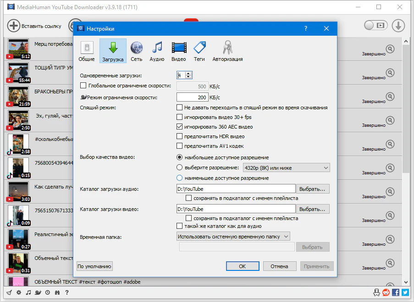Click the gear settings icon in status bar
Viewport: 414px width, 302px height.
click(19, 292)
